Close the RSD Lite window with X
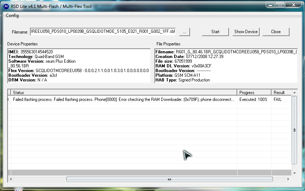 click(293, 5)
